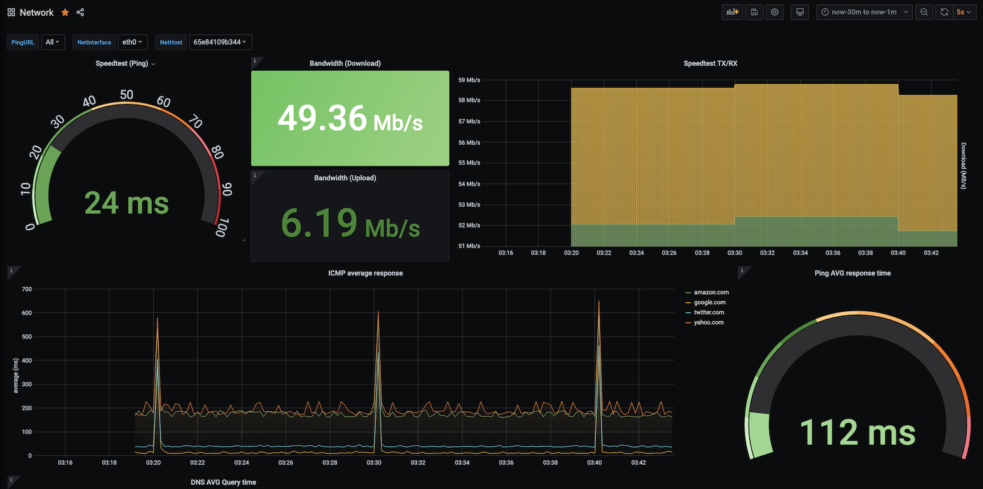Show info for ICMP average response panel
The height and width of the screenshot is (489, 983).
[11, 270]
